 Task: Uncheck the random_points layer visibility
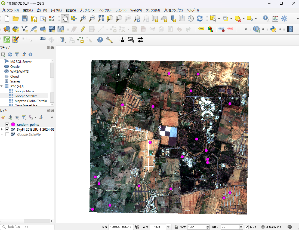7,125
